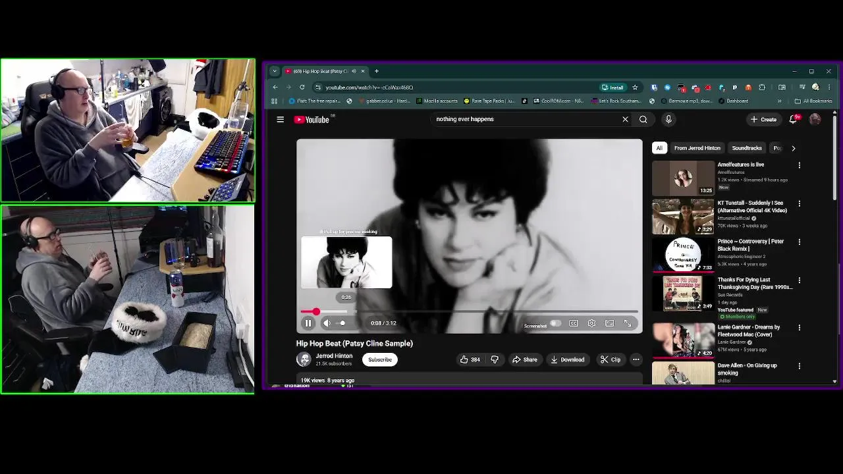
Task: Open subtitles with the CC button
Action: [x=574, y=323]
